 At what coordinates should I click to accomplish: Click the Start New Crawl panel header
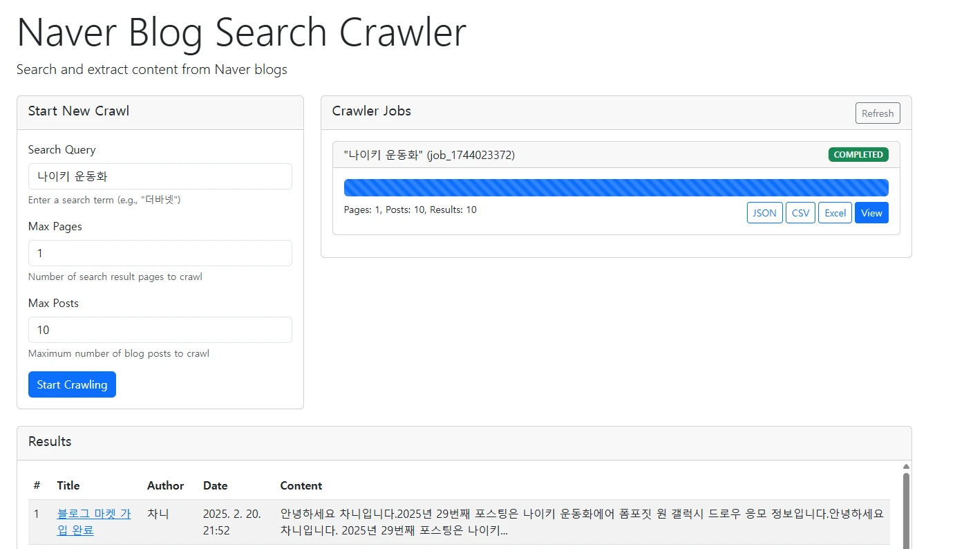78,111
